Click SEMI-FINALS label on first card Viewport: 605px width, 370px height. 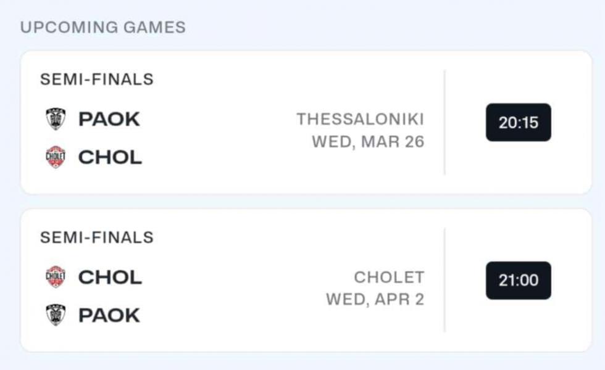coord(97,79)
